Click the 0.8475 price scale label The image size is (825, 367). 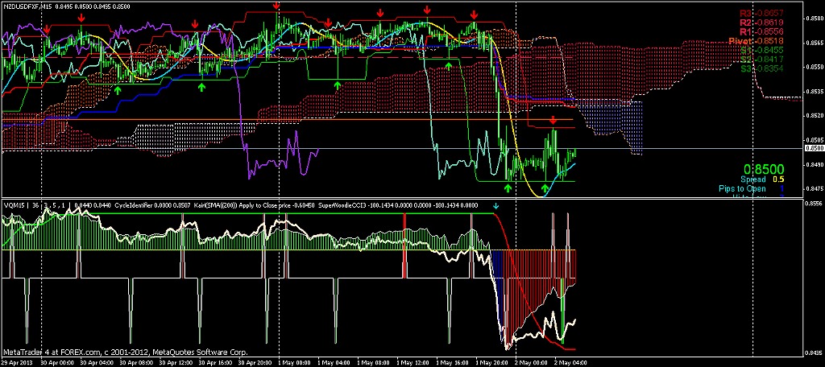tap(815, 189)
